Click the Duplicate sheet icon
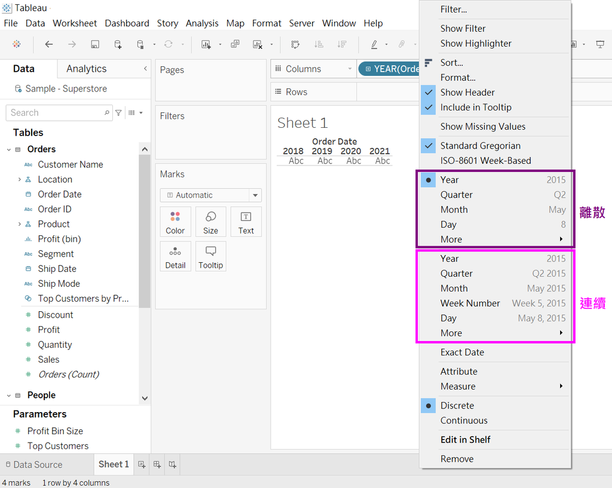 click(235, 44)
